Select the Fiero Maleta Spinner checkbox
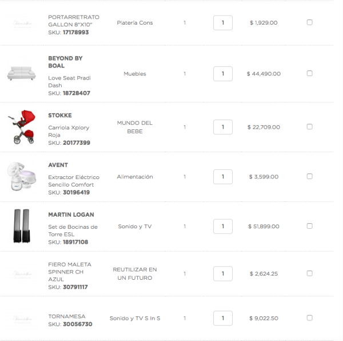The image size is (343, 341). click(x=309, y=273)
